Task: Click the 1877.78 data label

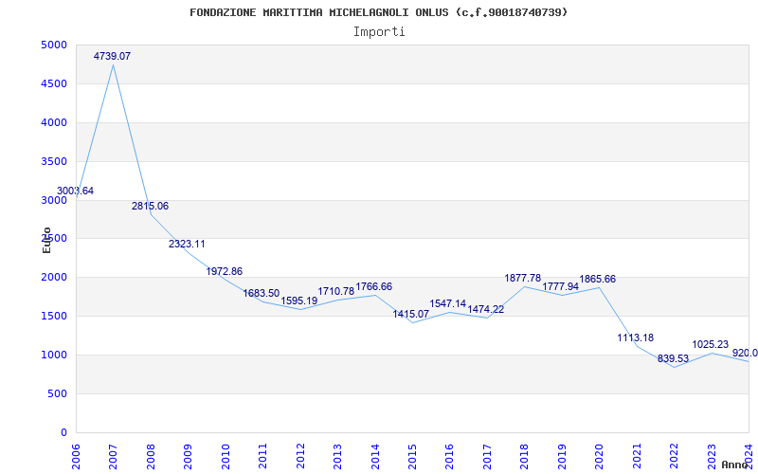Action: 523,278
